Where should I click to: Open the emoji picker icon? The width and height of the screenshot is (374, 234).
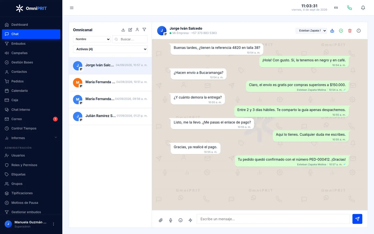pos(180,220)
